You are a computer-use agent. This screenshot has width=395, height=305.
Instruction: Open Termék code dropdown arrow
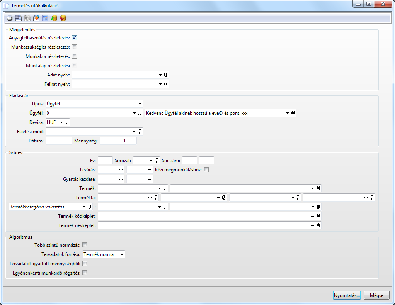[x=160, y=188]
